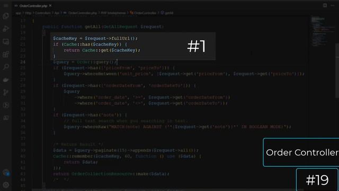Click the whereBetween 'unit_price' code line
Image resolution: width=339 pixels, height=191 pixels.
pyautogui.click(x=184, y=74)
